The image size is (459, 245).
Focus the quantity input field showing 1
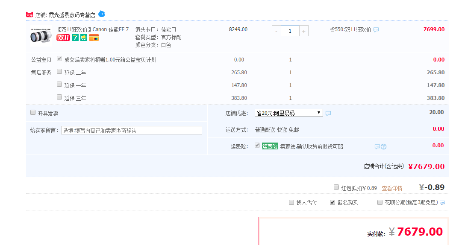tap(290, 31)
